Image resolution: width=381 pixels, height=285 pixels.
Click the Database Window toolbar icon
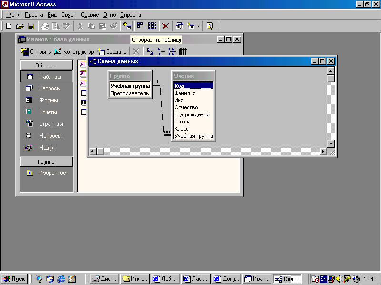[180, 26]
